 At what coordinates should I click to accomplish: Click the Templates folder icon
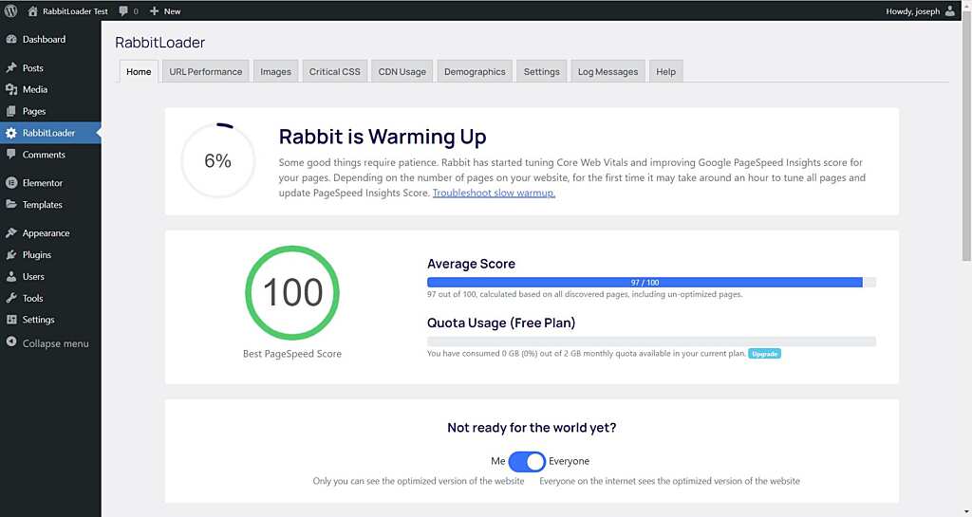pos(11,204)
